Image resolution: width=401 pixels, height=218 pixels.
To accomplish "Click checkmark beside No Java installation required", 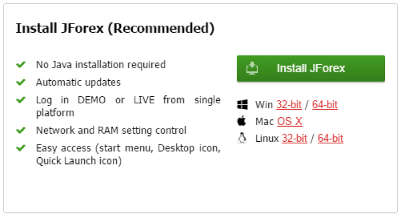I will point(21,65).
